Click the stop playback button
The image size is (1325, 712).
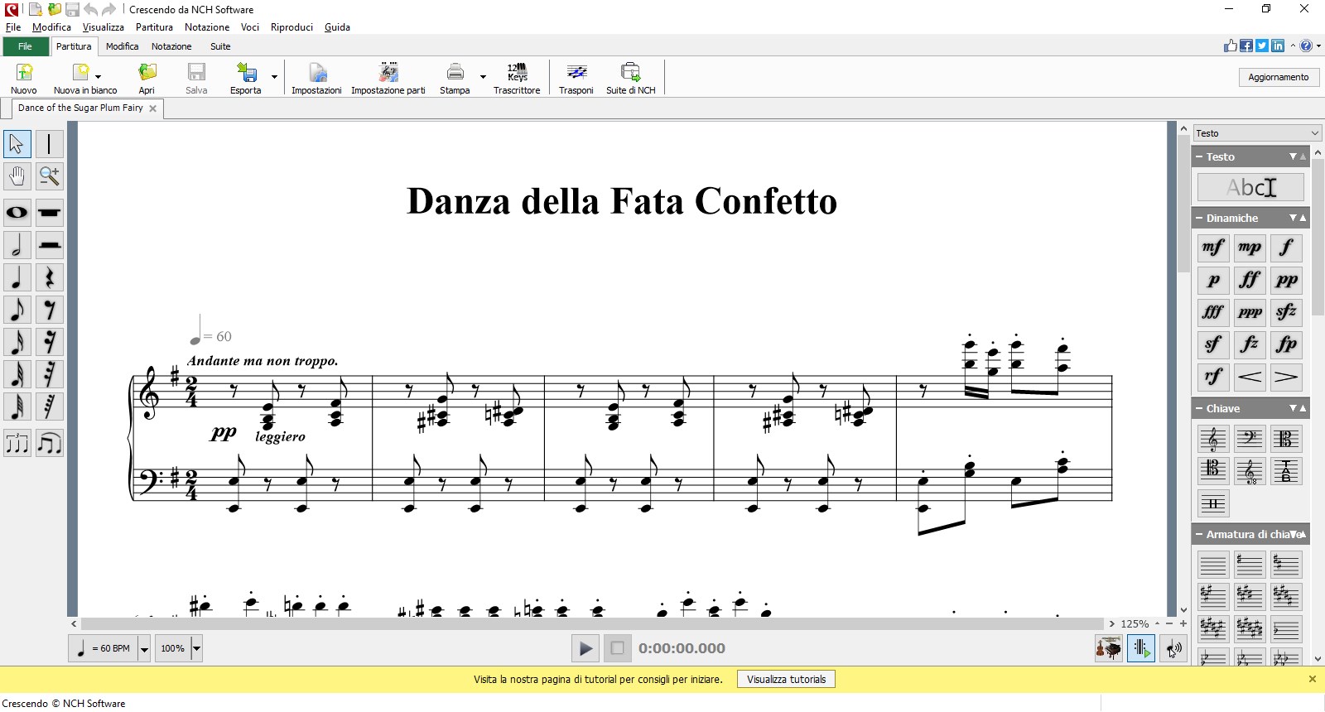(x=617, y=648)
